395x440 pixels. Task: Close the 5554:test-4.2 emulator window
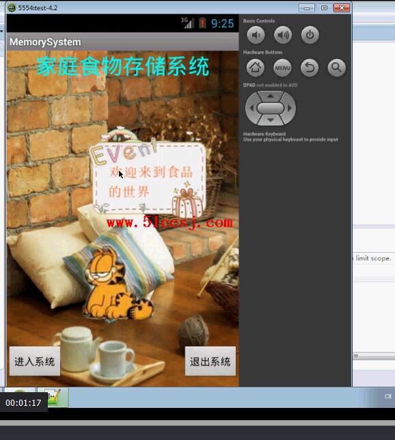342,8
